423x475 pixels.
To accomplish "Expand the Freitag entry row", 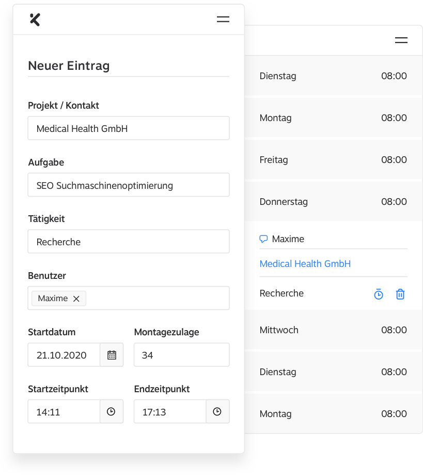I will click(x=333, y=160).
